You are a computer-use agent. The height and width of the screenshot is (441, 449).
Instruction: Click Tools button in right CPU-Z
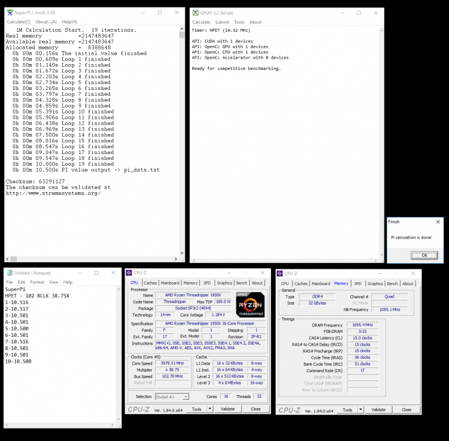[347, 410]
